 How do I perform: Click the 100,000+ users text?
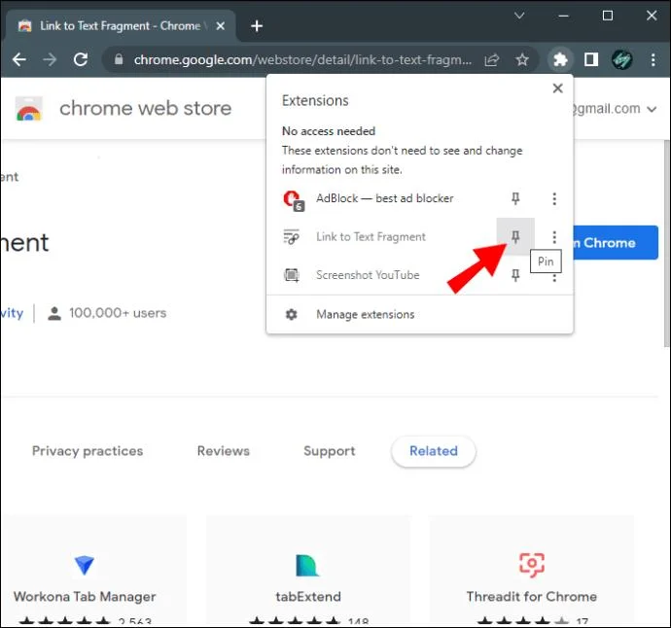(x=118, y=313)
